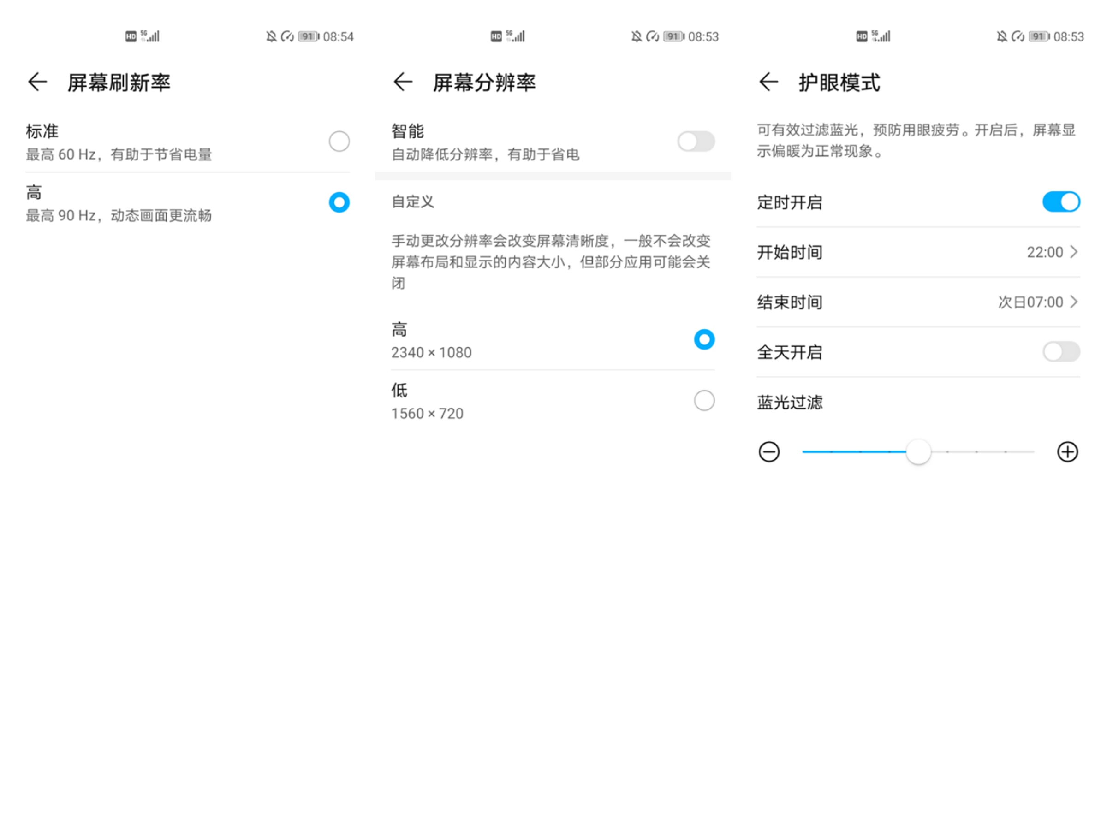Tap the plus icon for 蓝光过滤
The height and width of the screenshot is (830, 1107).
[1067, 452]
